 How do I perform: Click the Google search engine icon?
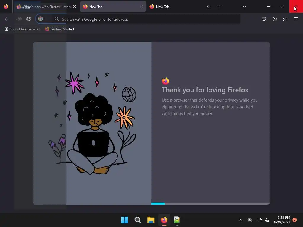(41, 19)
